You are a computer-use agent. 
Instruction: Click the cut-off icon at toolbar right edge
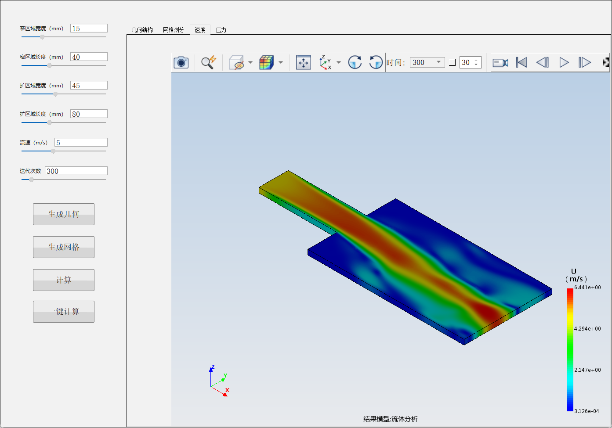606,62
